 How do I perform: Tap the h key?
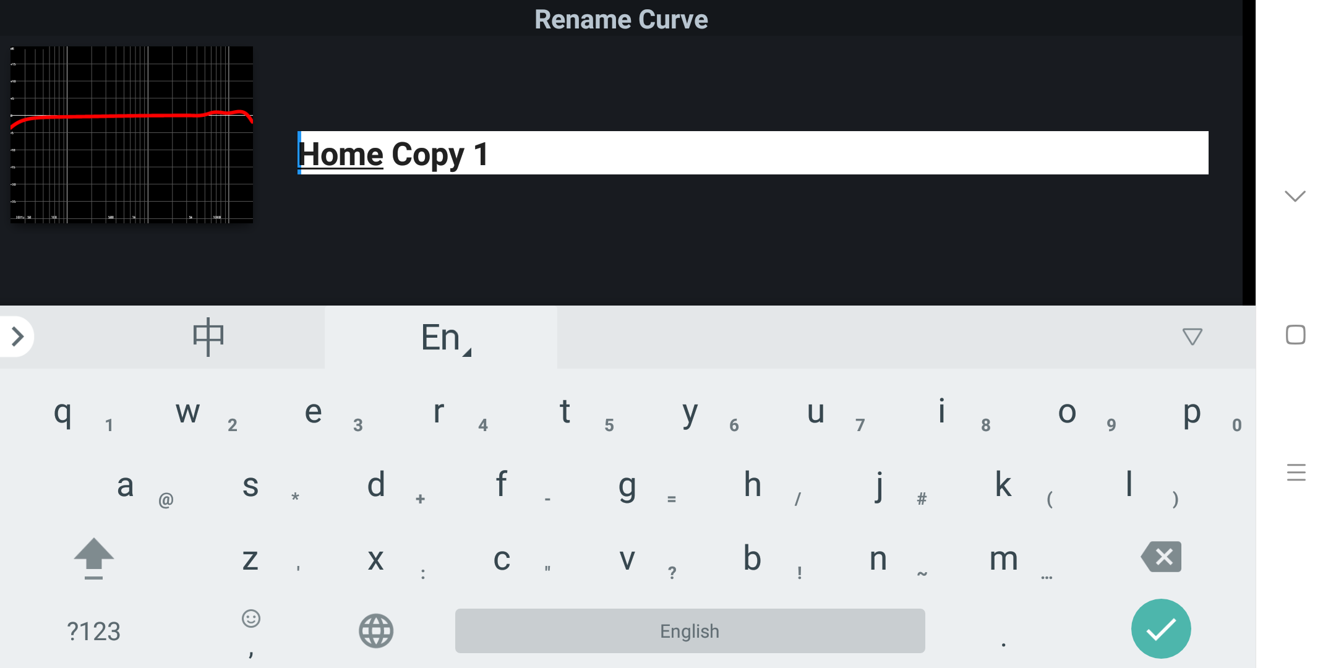(x=753, y=485)
